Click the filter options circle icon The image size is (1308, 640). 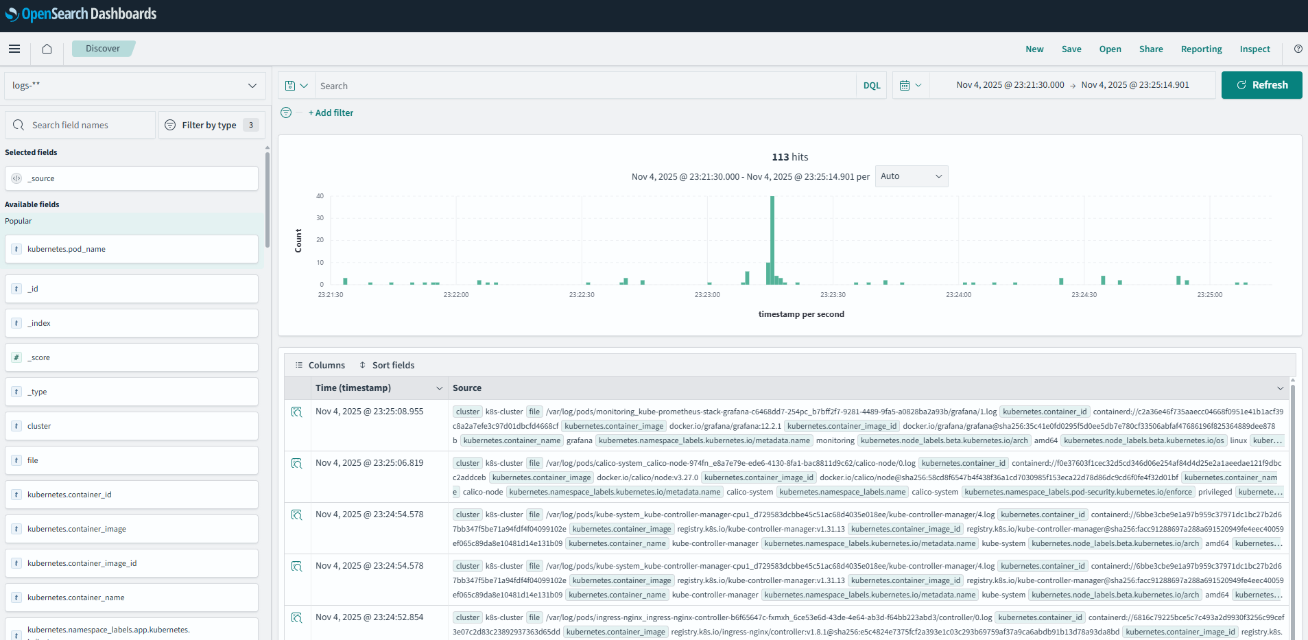pos(286,112)
